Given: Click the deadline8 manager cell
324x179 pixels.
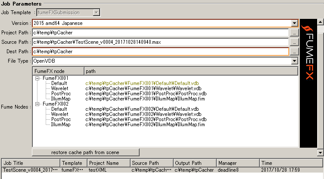Looking at the screenshot, I should pos(228,170).
